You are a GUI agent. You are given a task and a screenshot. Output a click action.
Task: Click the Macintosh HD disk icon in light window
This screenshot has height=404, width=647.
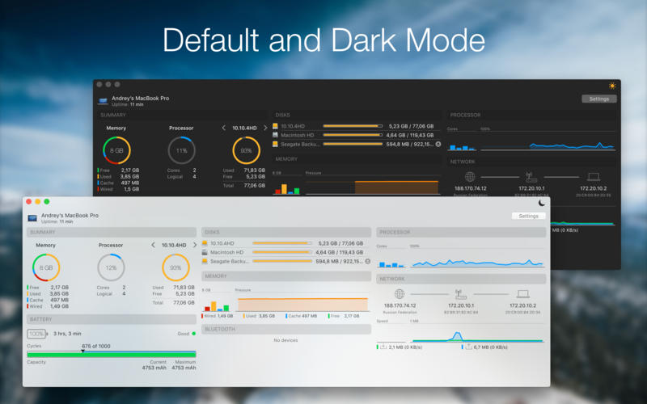(x=205, y=252)
